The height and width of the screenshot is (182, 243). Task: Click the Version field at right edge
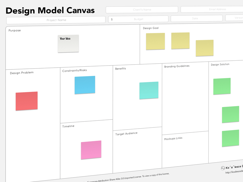click(234, 18)
